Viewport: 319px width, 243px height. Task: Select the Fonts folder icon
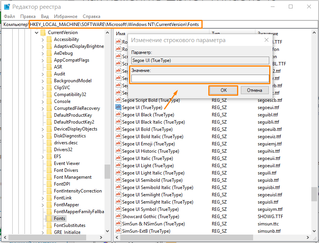[x=49, y=219]
